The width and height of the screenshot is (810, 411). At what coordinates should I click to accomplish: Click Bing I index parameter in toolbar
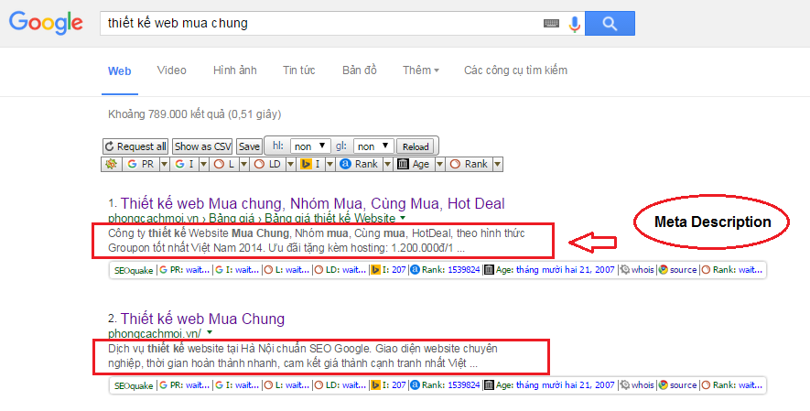pyautogui.click(x=311, y=164)
